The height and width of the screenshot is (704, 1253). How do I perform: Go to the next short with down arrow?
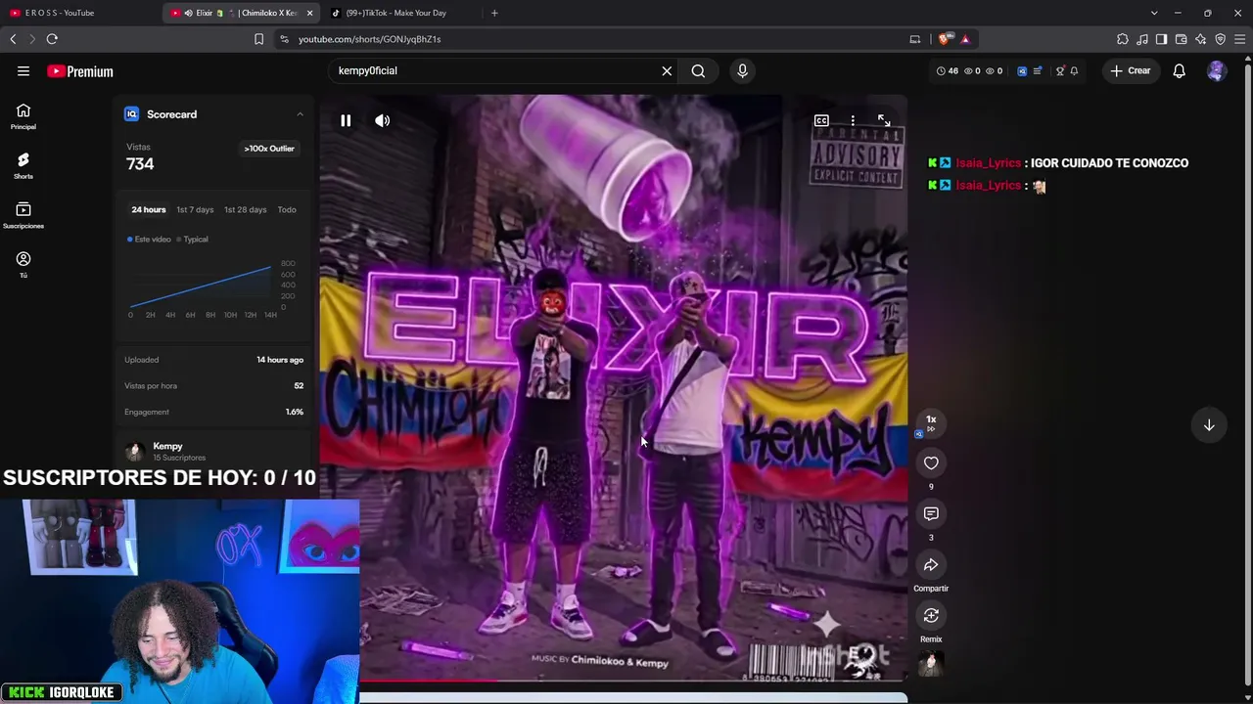pos(1209,425)
